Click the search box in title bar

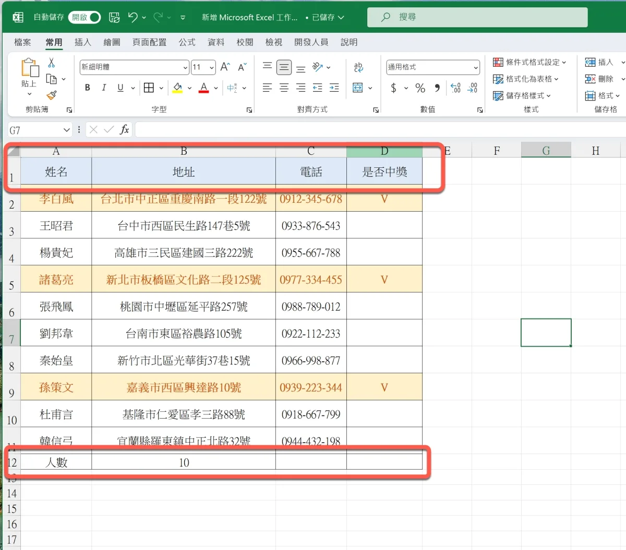coord(477,17)
